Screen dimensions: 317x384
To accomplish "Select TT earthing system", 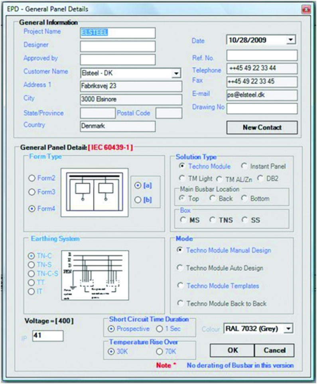I will (x=32, y=282).
